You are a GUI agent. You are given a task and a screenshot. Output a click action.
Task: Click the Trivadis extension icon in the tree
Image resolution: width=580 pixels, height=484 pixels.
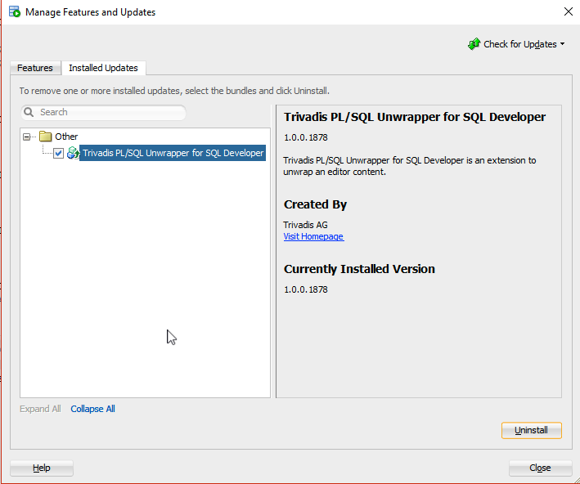pos(74,153)
